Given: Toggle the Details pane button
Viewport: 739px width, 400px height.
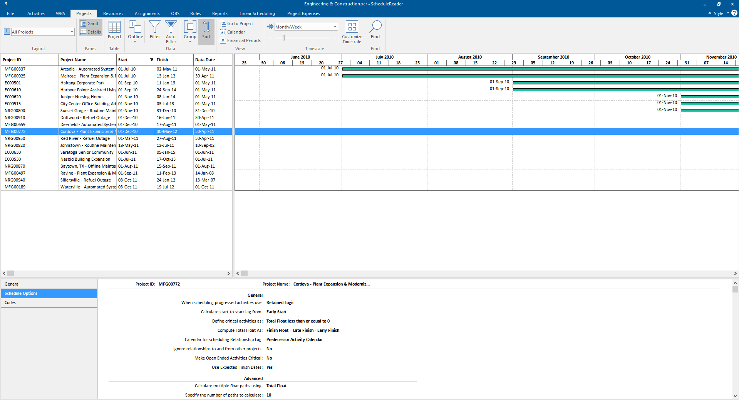Looking at the screenshot, I should [90, 32].
